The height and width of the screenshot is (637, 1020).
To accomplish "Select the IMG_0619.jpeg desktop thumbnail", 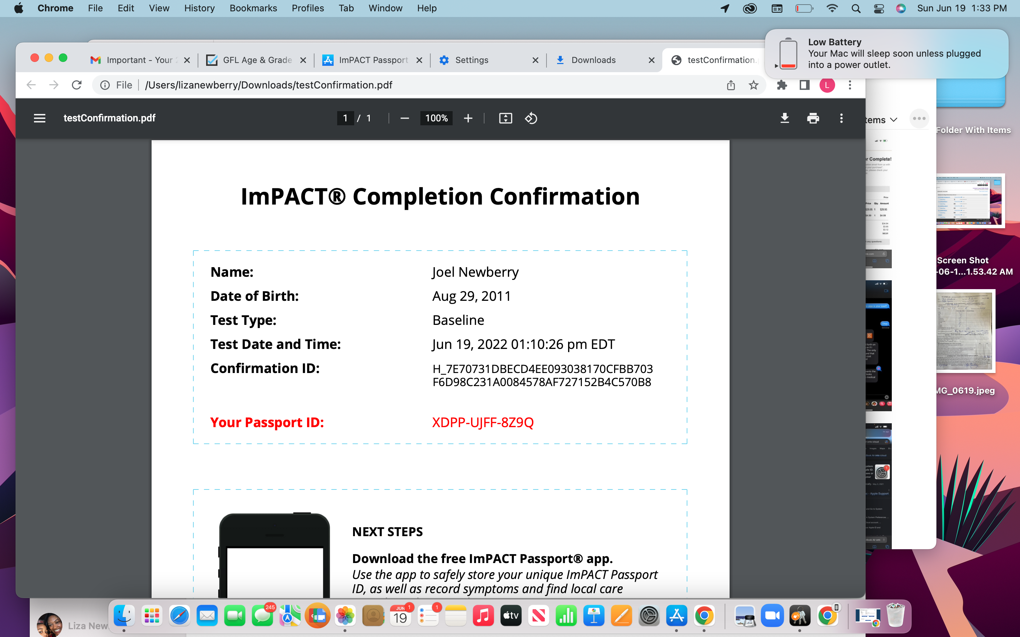I will (x=965, y=331).
